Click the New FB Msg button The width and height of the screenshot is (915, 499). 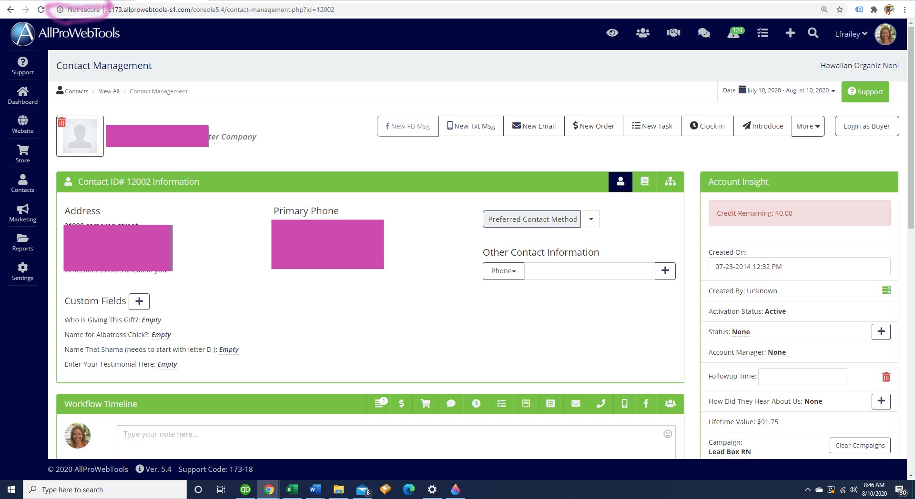tap(407, 126)
